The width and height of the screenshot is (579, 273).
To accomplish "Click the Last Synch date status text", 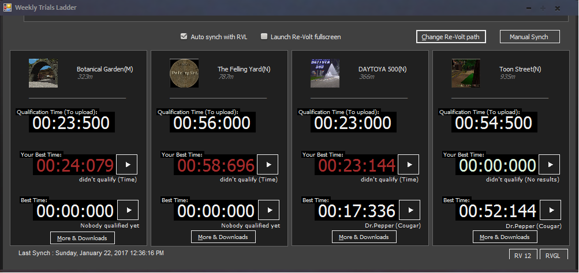I will [x=91, y=253].
